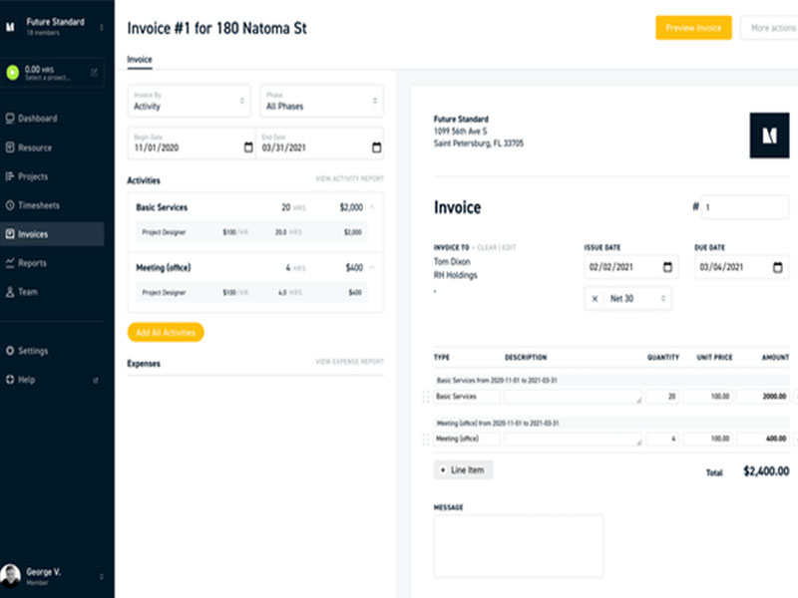798x598 pixels.
Task: Click into the Message text area
Action: pyautogui.click(x=518, y=545)
